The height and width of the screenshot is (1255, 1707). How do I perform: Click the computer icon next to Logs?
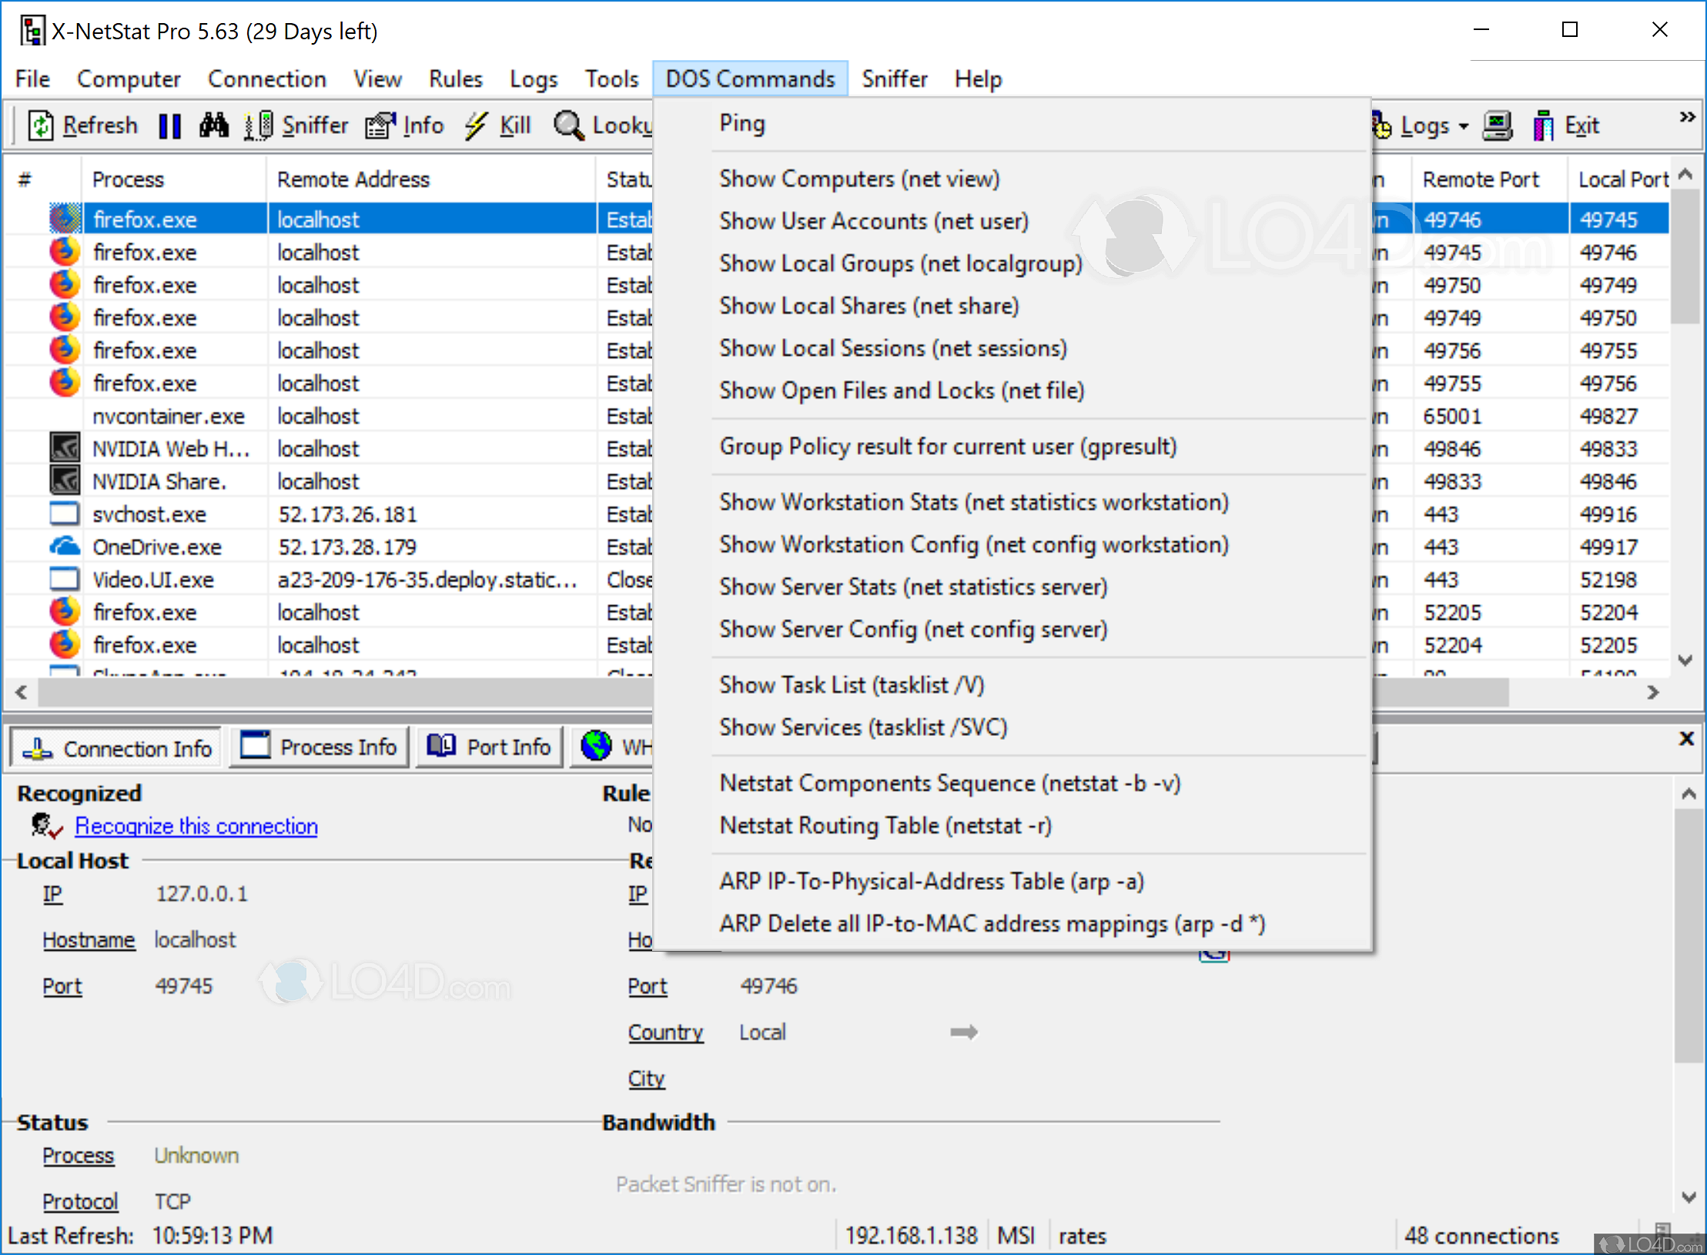[1498, 125]
